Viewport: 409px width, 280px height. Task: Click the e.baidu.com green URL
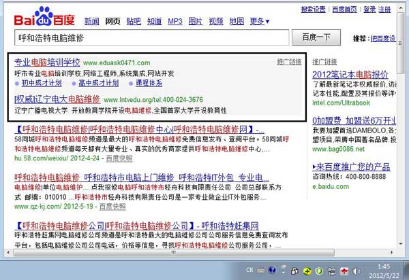click(331, 186)
